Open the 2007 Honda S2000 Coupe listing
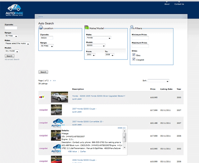The height and width of the screenshot is (163, 199). [84, 109]
